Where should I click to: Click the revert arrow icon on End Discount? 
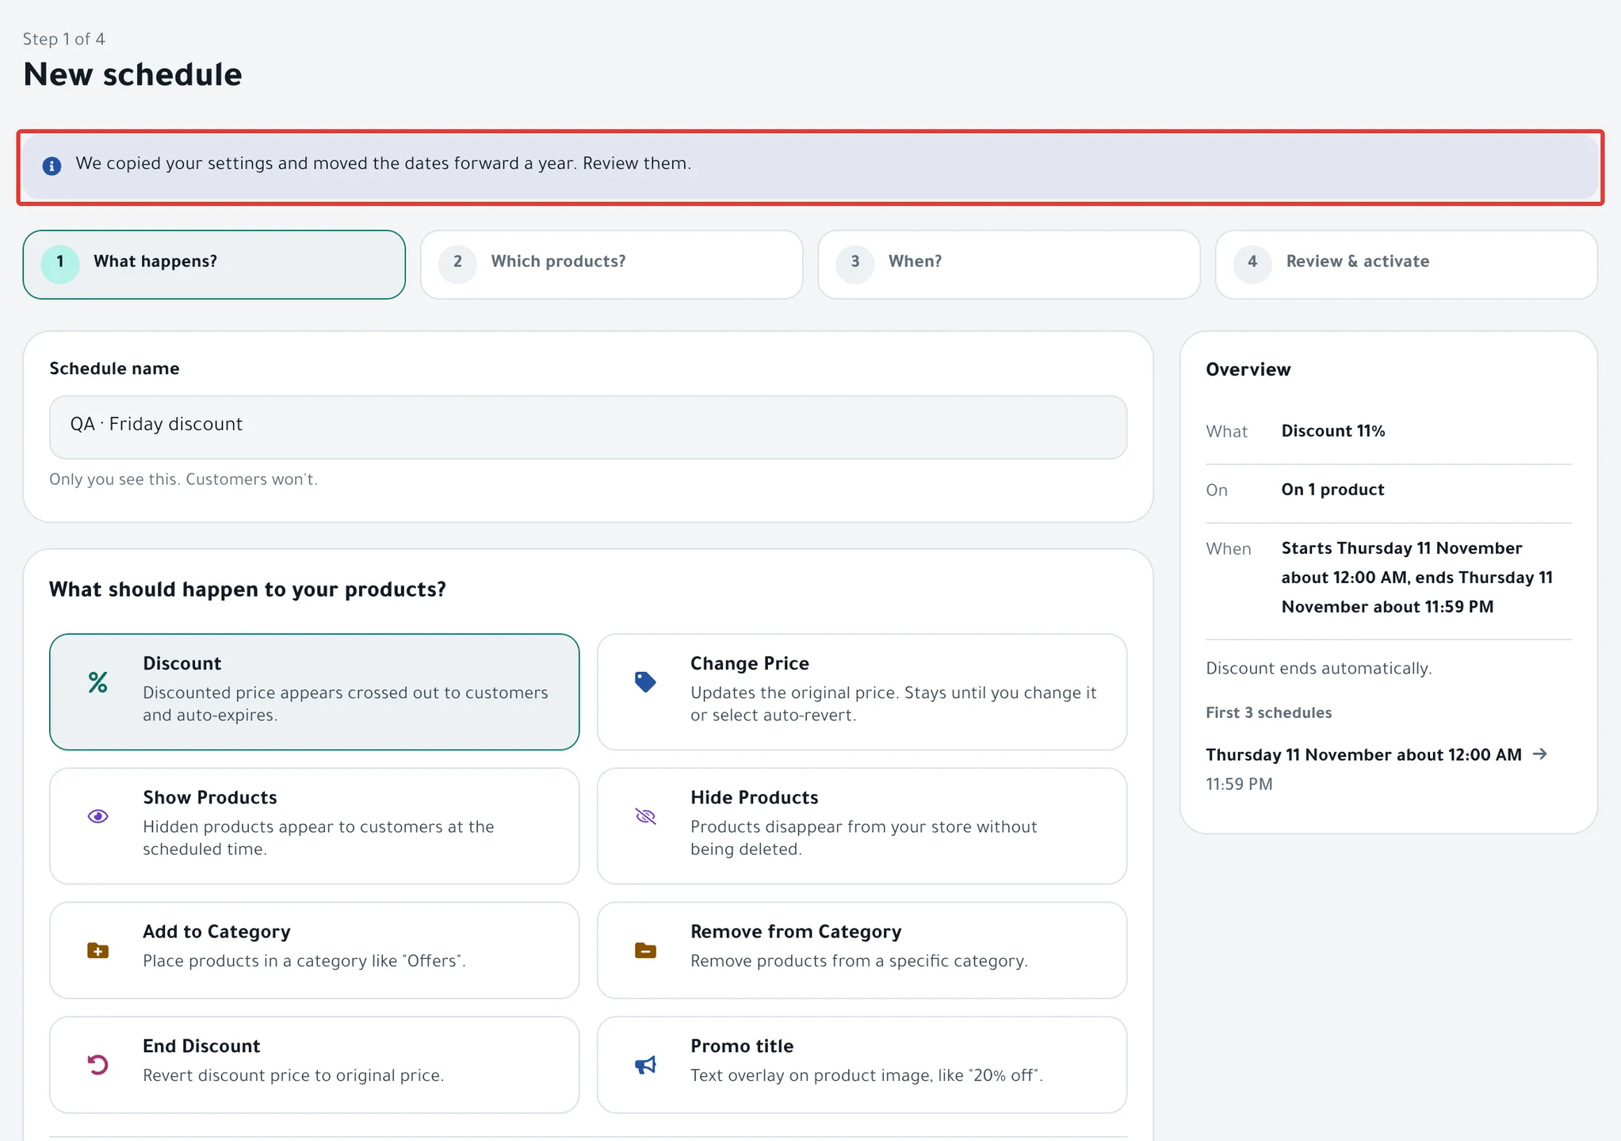pos(97,1064)
